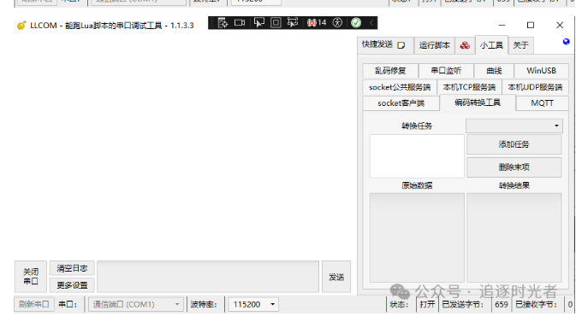
Task: Switch to the 运行脚本 tab
Action: pyautogui.click(x=434, y=45)
